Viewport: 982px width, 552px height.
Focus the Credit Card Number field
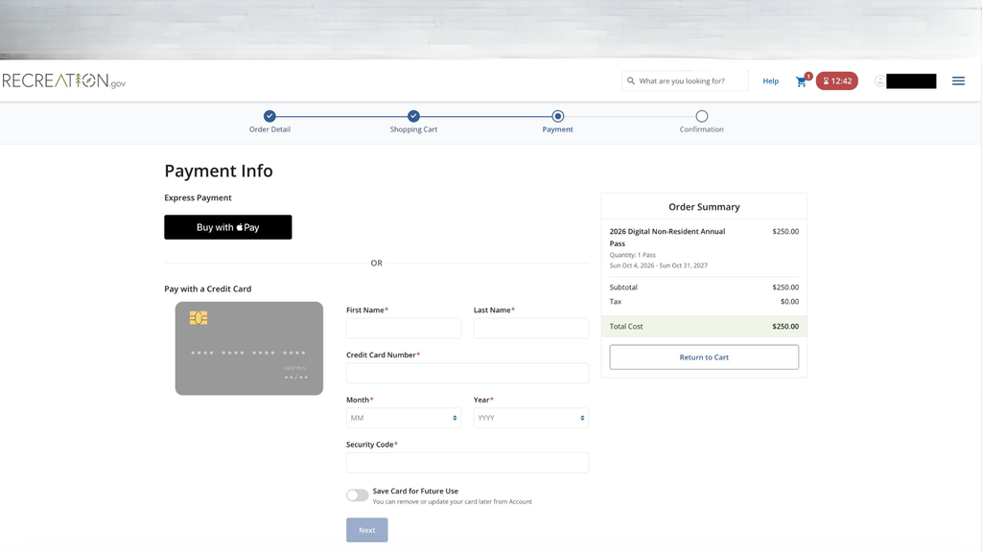[x=467, y=373]
